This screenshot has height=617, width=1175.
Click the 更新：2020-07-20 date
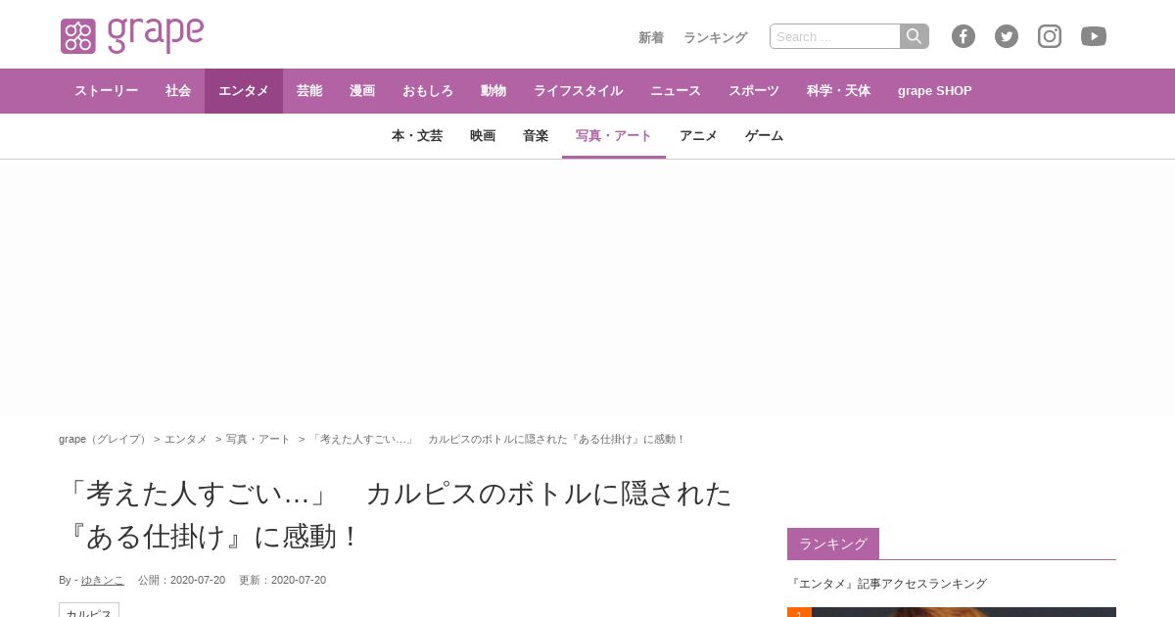[282, 580]
